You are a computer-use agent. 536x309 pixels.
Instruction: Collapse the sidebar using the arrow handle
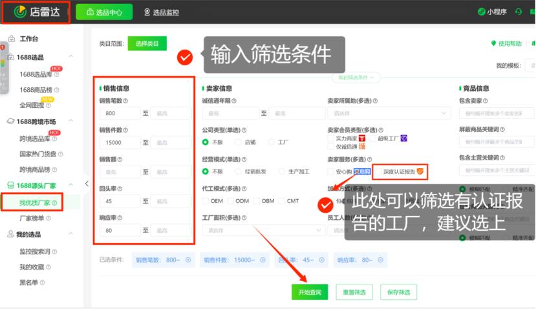pos(87,184)
